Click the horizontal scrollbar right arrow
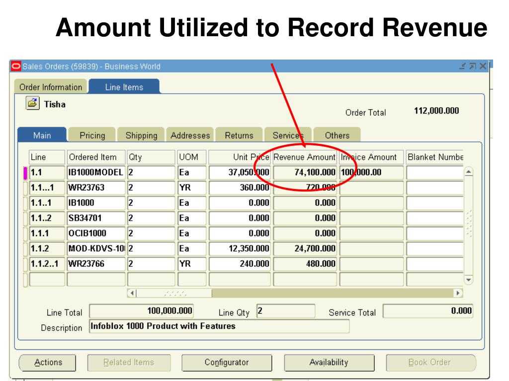Viewport: 509px width, 381px height. pyautogui.click(x=458, y=293)
